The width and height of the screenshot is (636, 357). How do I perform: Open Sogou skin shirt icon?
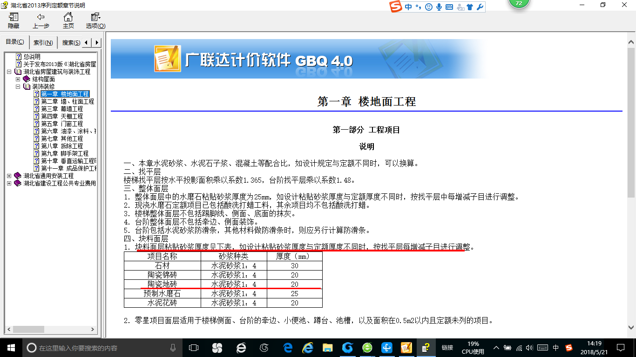click(x=470, y=7)
